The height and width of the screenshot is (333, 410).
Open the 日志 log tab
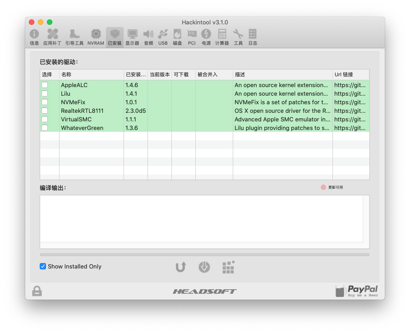[253, 37]
